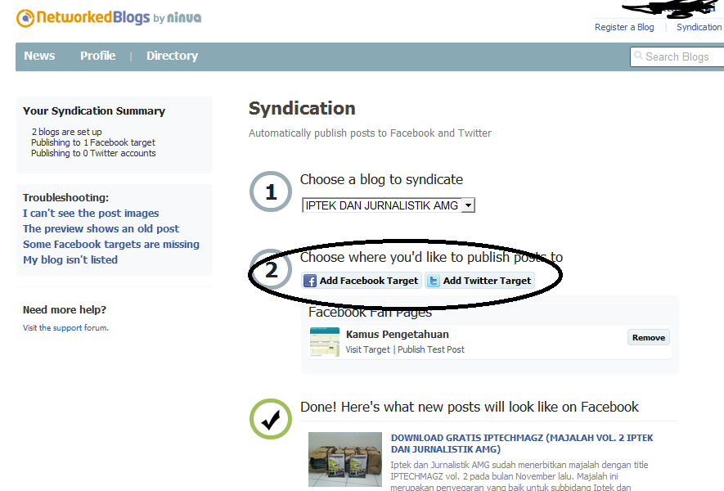Click the NetworkedBlogs logo

coord(109,18)
